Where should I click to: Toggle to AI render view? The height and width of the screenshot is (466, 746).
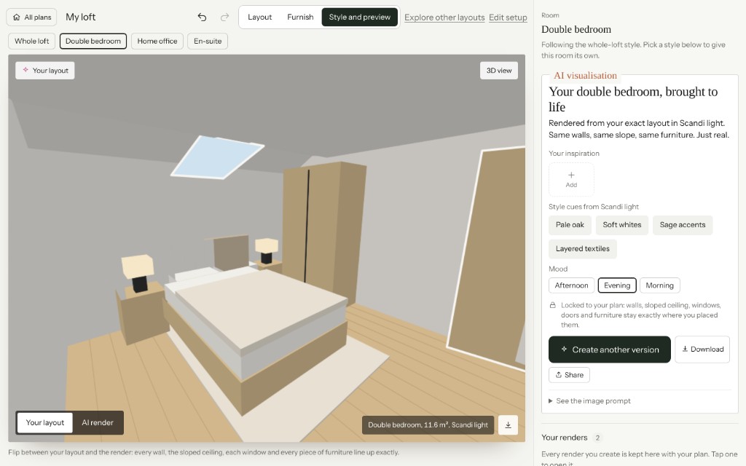coord(98,422)
